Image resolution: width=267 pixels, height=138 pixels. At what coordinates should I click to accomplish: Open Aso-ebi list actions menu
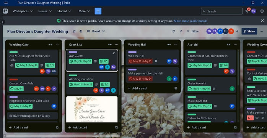point(235,45)
